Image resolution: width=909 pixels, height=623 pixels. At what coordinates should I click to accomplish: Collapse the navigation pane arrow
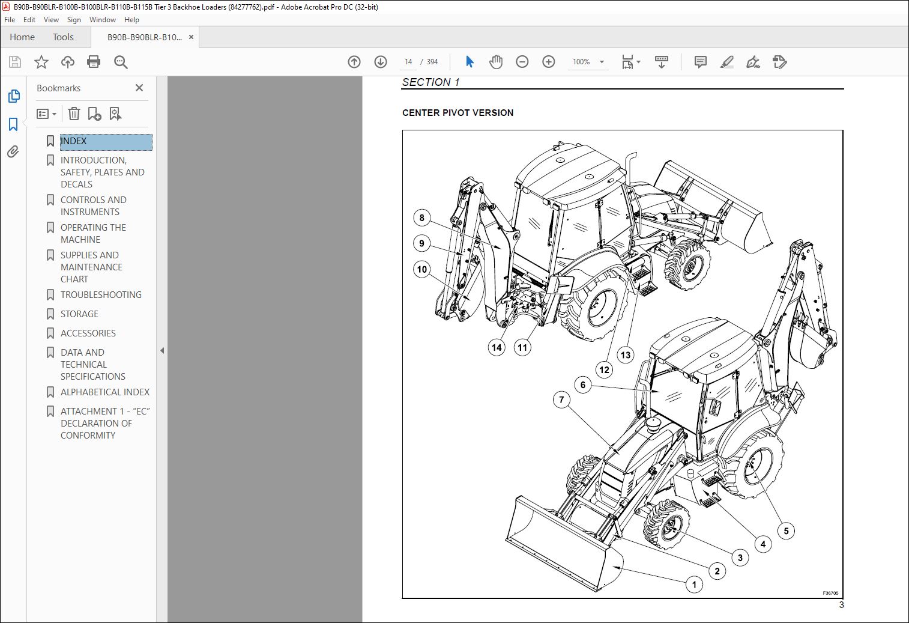point(162,350)
